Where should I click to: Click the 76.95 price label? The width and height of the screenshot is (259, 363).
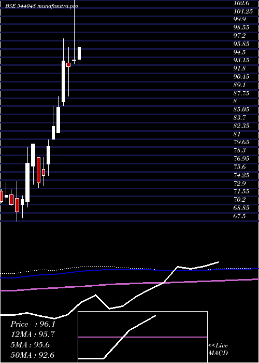tap(241, 159)
